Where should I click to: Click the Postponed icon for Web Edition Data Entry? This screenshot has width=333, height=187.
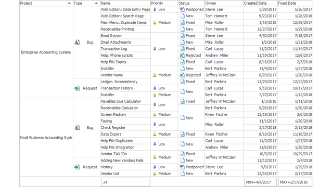[x=182, y=9]
